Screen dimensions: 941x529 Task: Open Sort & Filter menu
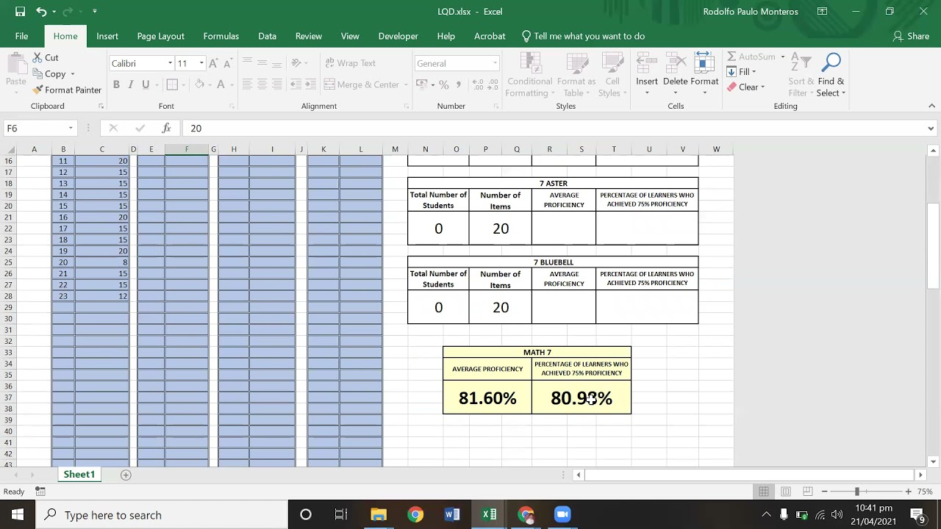(x=801, y=75)
